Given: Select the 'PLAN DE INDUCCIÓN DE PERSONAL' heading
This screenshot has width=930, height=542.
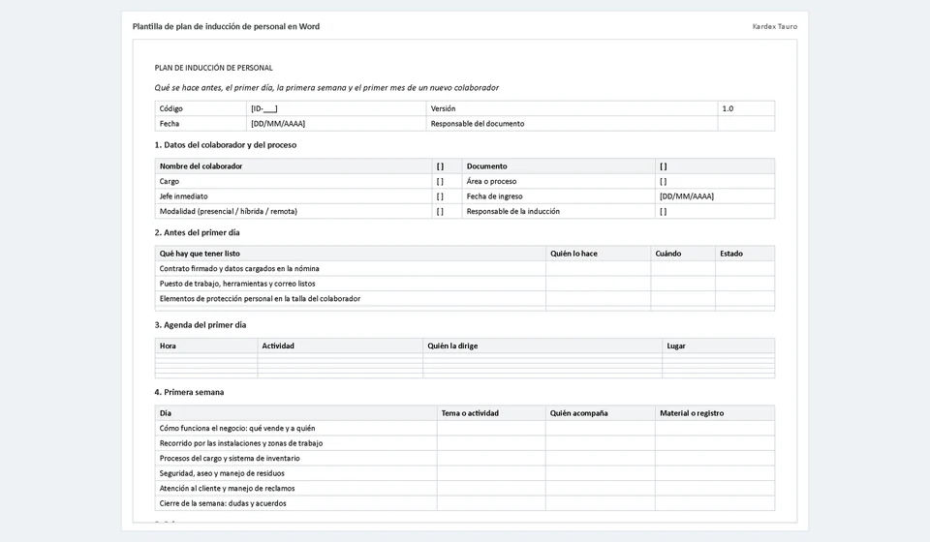Looking at the screenshot, I should (213, 68).
